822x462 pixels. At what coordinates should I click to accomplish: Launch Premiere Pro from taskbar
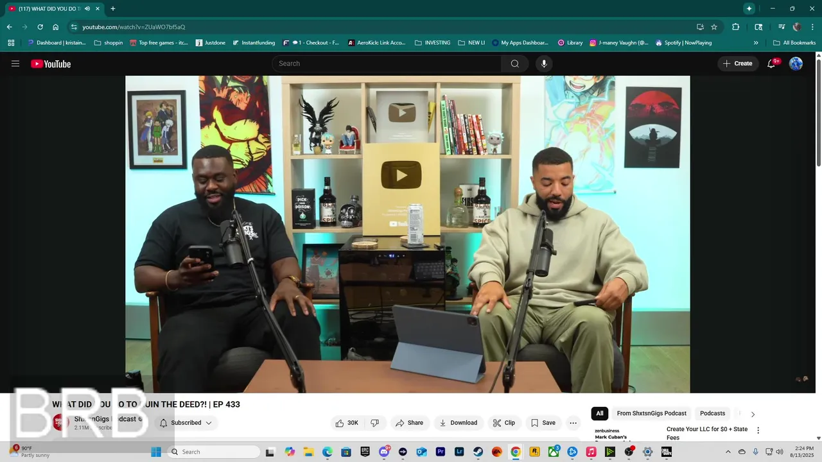(441, 452)
